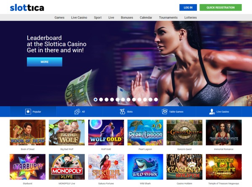252x187 pixels.
Task: Open Live Casino dealer icon
Action: [212, 111]
